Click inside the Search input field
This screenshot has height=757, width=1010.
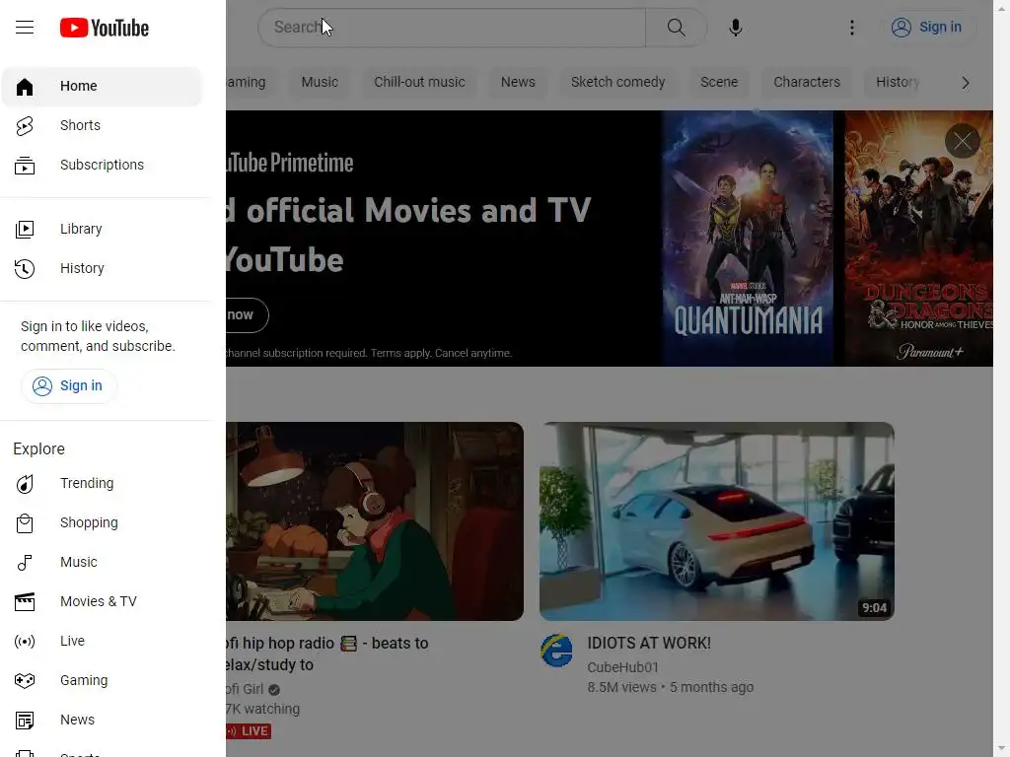(452, 27)
